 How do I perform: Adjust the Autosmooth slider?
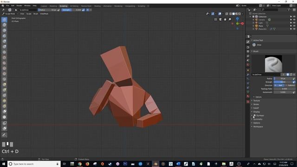click(x=283, y=92)
